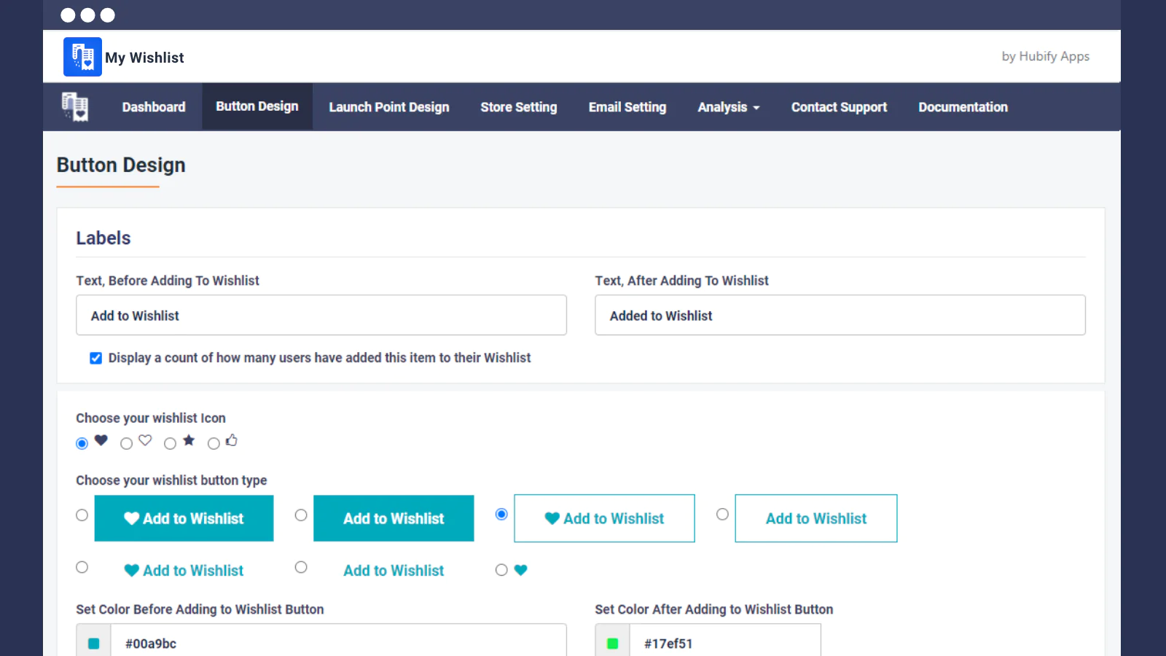Open the Documentation link
The image size is (1166, 656).
pyautogui.click(x=963, y=107)
